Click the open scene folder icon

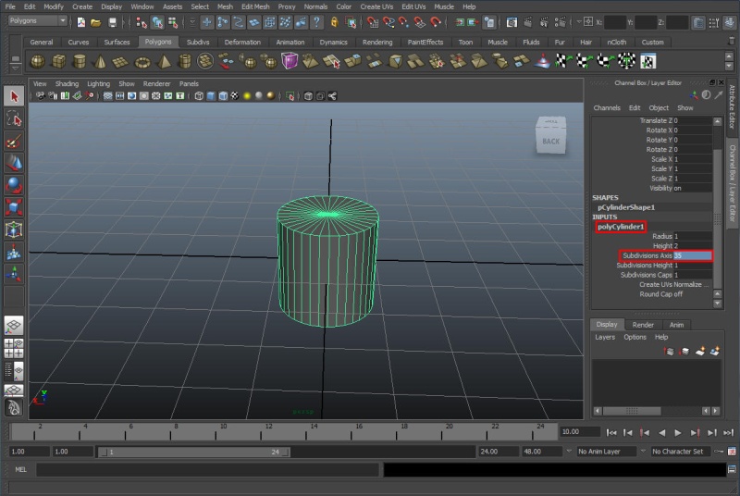[x=96, y=22]
